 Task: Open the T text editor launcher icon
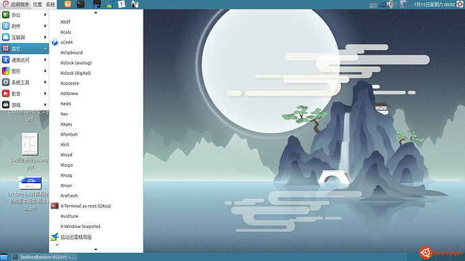point(121,4)
